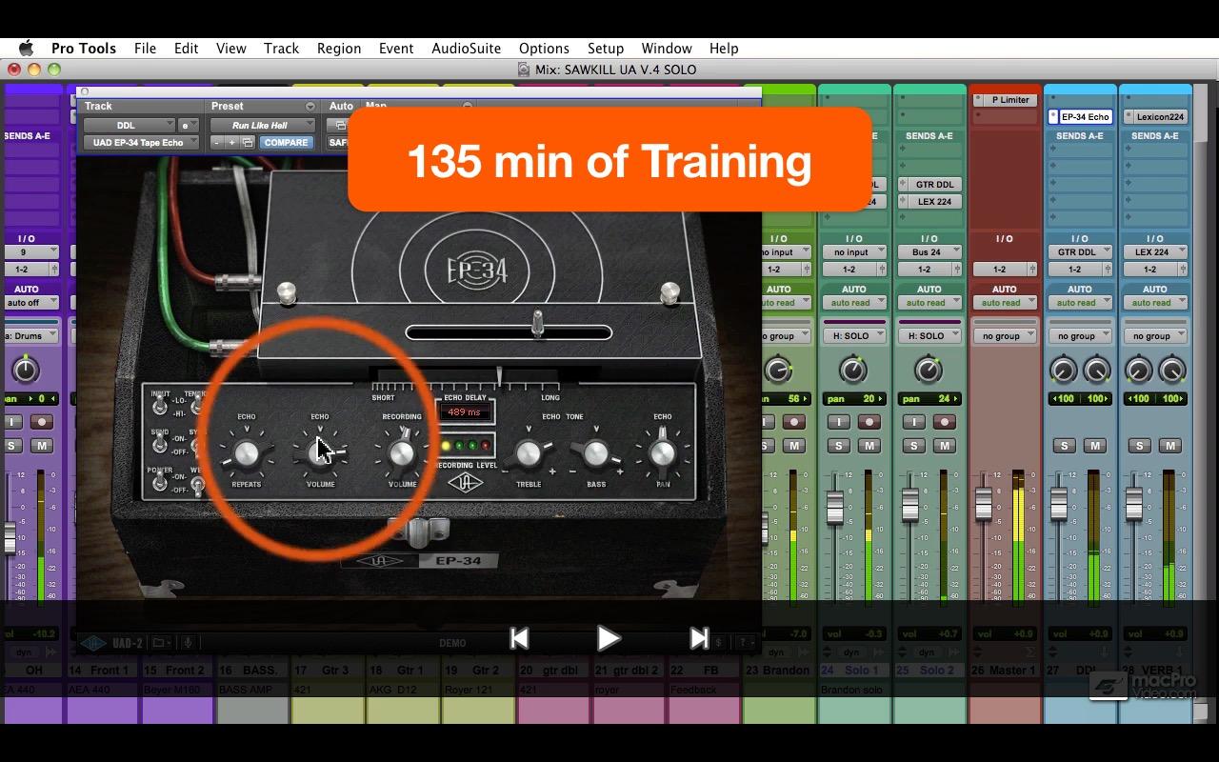Open Solo 1 'no input' dropdown
The width and height of the screenshot is (1219, 762).
pyautogui.click(x=853, y=252)
